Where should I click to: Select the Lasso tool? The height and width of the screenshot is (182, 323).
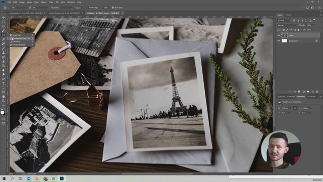(4, 26)
